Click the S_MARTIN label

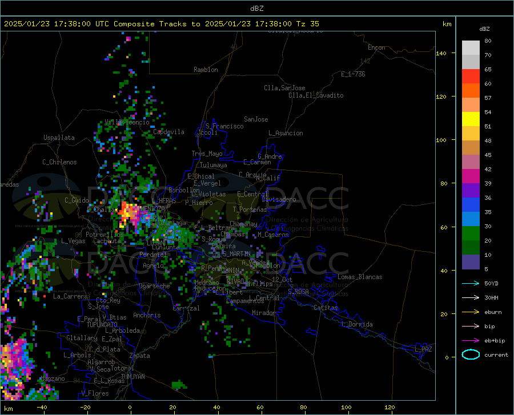point(236,254)
